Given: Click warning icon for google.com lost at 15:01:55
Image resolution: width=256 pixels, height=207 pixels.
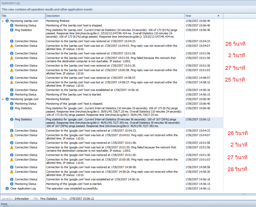Looking at the screenshot, I should [x=12, y=147].
